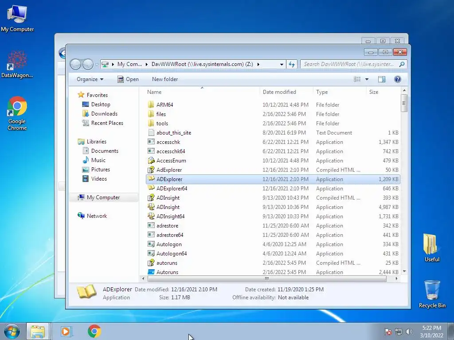Image resolution: width=454 pixels, height=340 pixels.
Task: Open the Organize dropdown menu
Action: [x=90, y=79]
